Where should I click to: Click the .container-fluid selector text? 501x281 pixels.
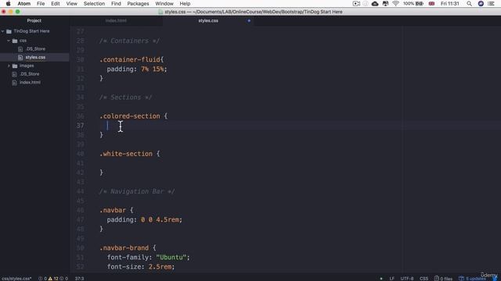(x=130, y=59)
